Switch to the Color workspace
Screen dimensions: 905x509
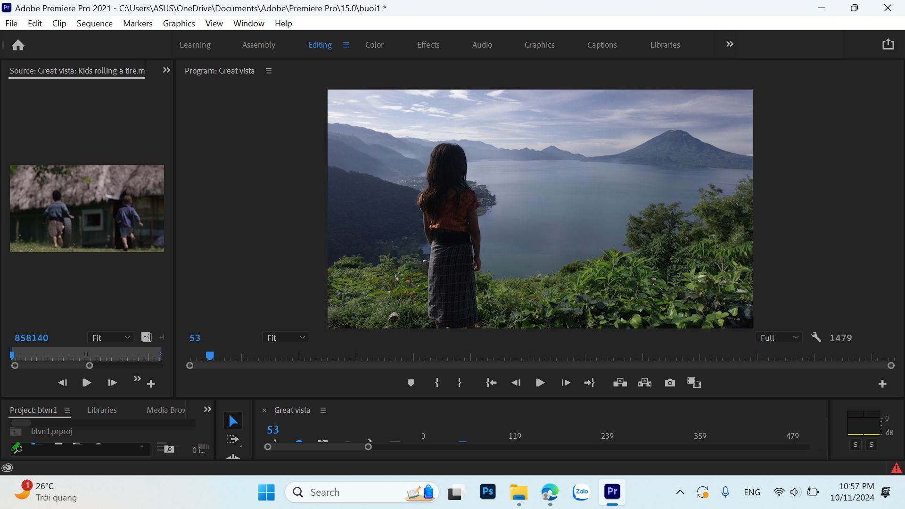[x=374, y=45]
